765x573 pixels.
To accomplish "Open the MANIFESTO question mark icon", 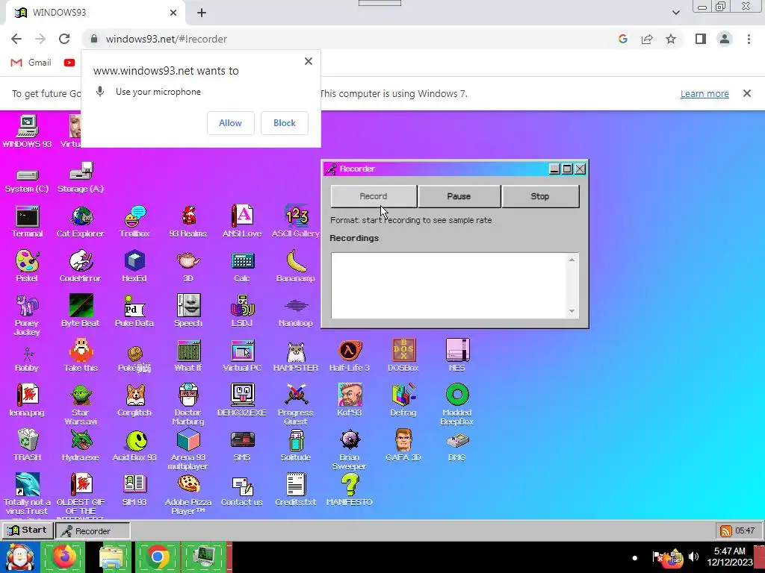I will pos(350,489).
